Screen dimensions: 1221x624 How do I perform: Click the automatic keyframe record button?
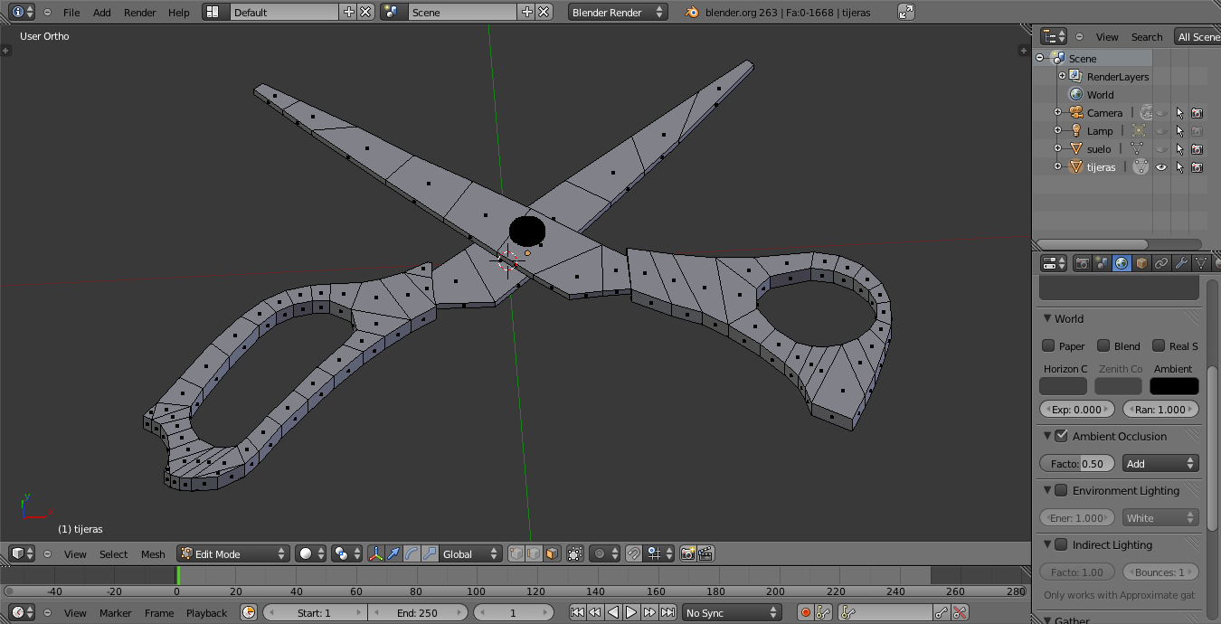[805, 613]
